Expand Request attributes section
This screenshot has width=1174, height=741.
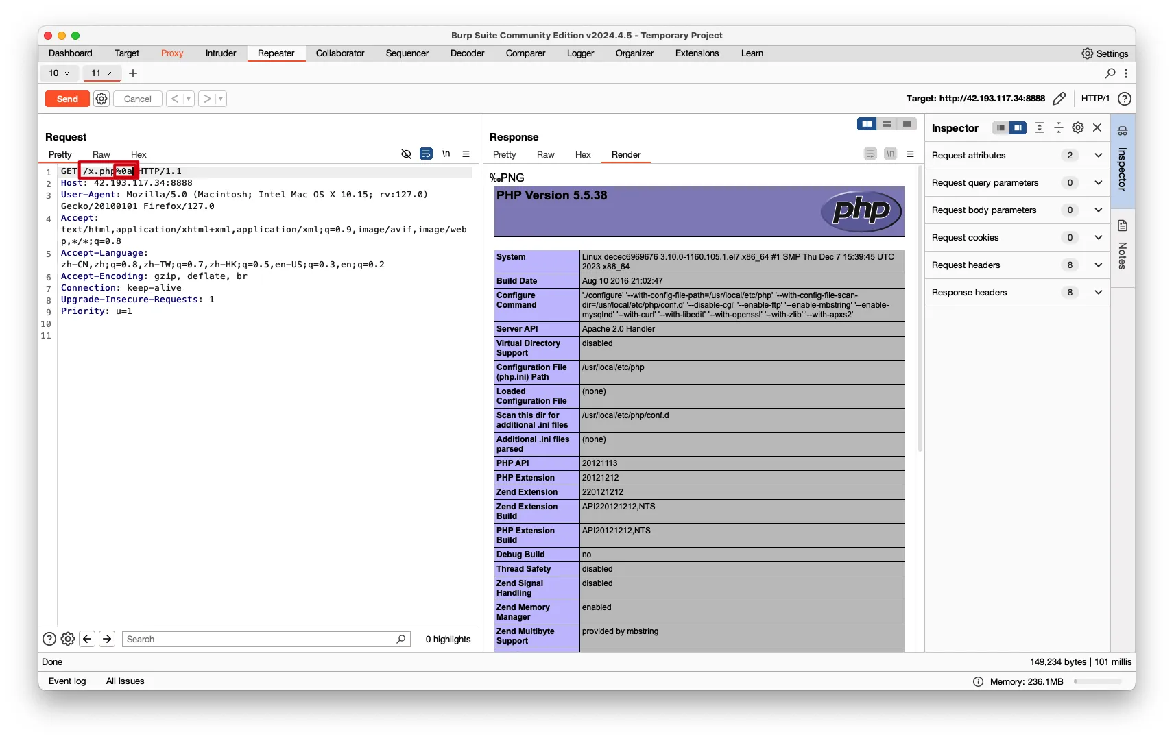(1098, 156)
